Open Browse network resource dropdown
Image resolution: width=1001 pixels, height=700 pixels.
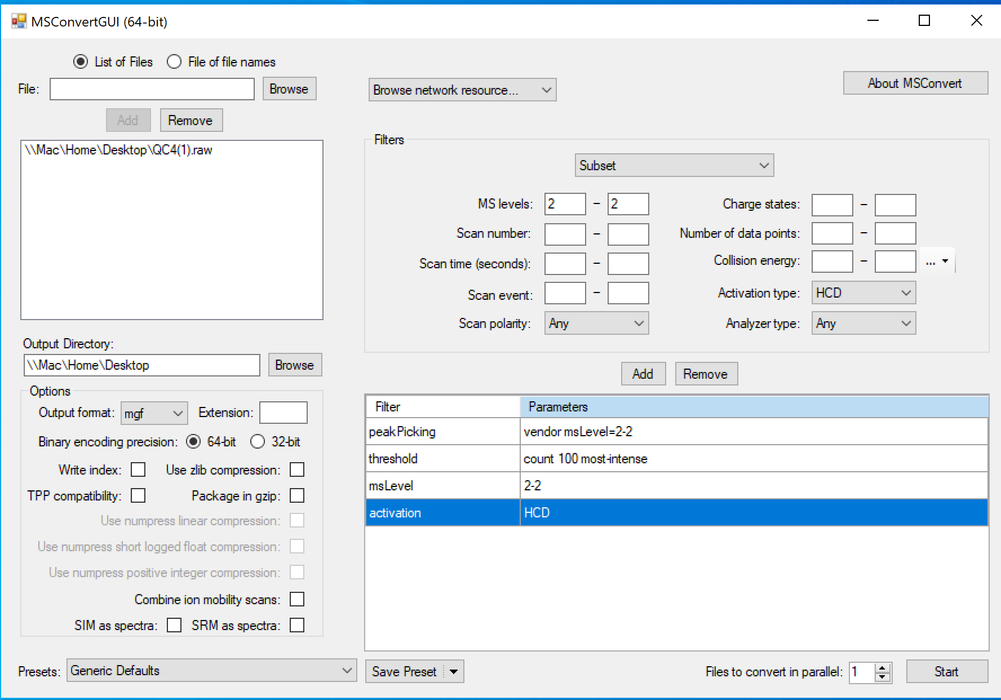click(x=462, y=90)
